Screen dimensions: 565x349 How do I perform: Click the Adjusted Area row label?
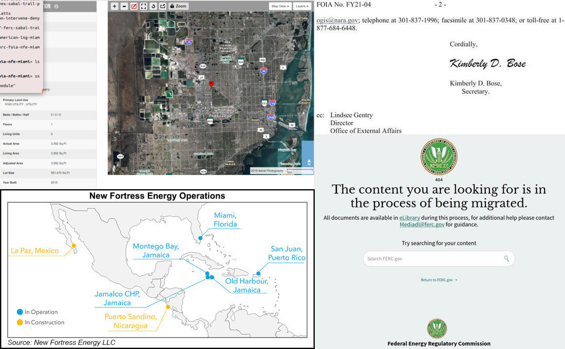(x=13, y=163)
